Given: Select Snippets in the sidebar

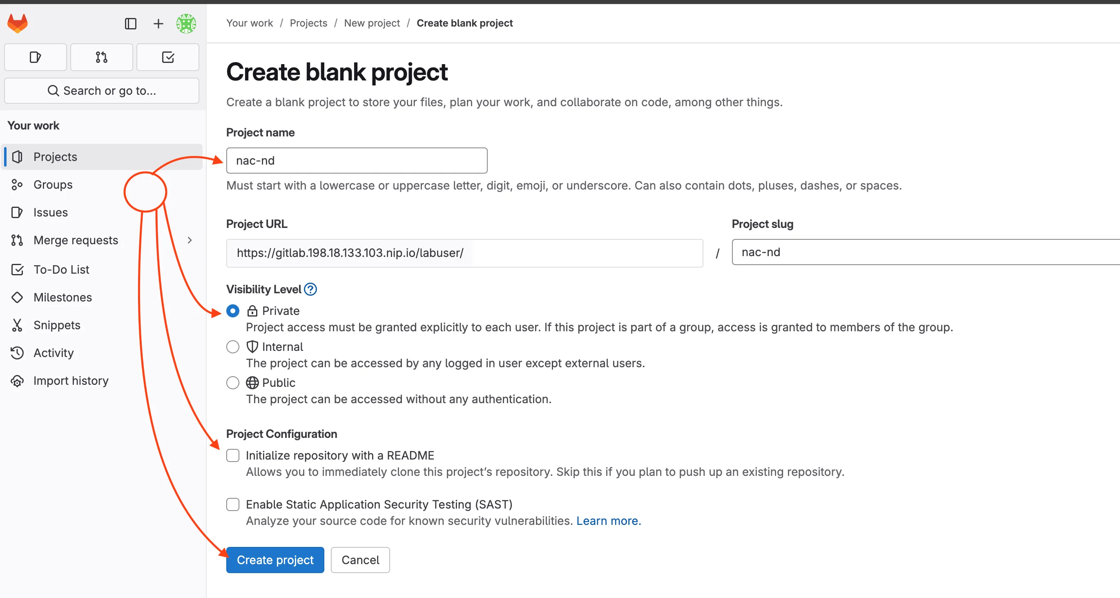Looking at the screenshot, I should [x=57, y=325].
